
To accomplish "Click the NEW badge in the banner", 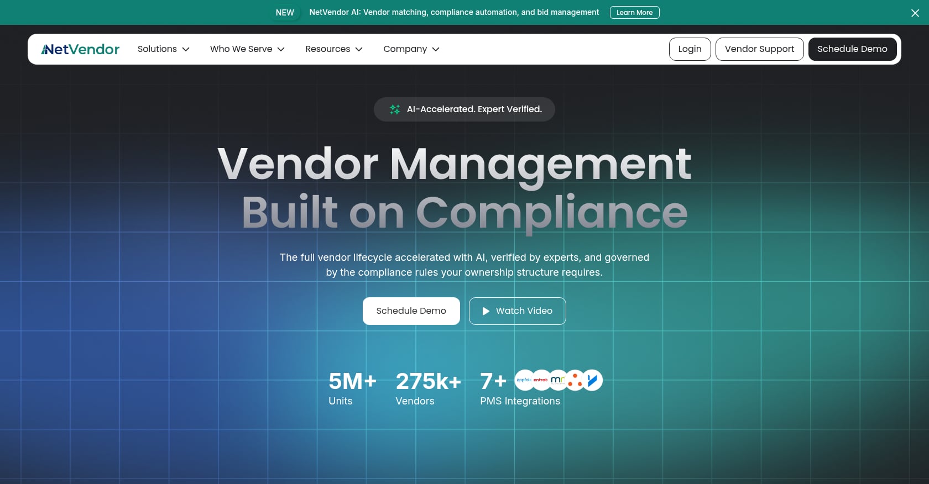I will (x=285, y=13).
